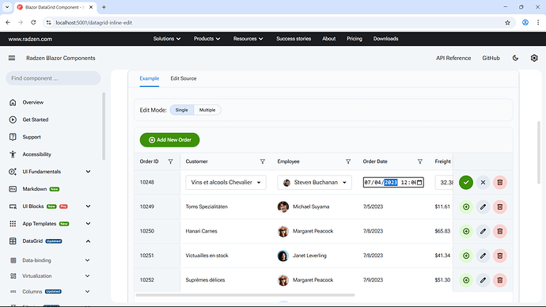This screenshot has width=546, height=307.
Task: Open the browser profile icon
Action: [x=525, y=23]
